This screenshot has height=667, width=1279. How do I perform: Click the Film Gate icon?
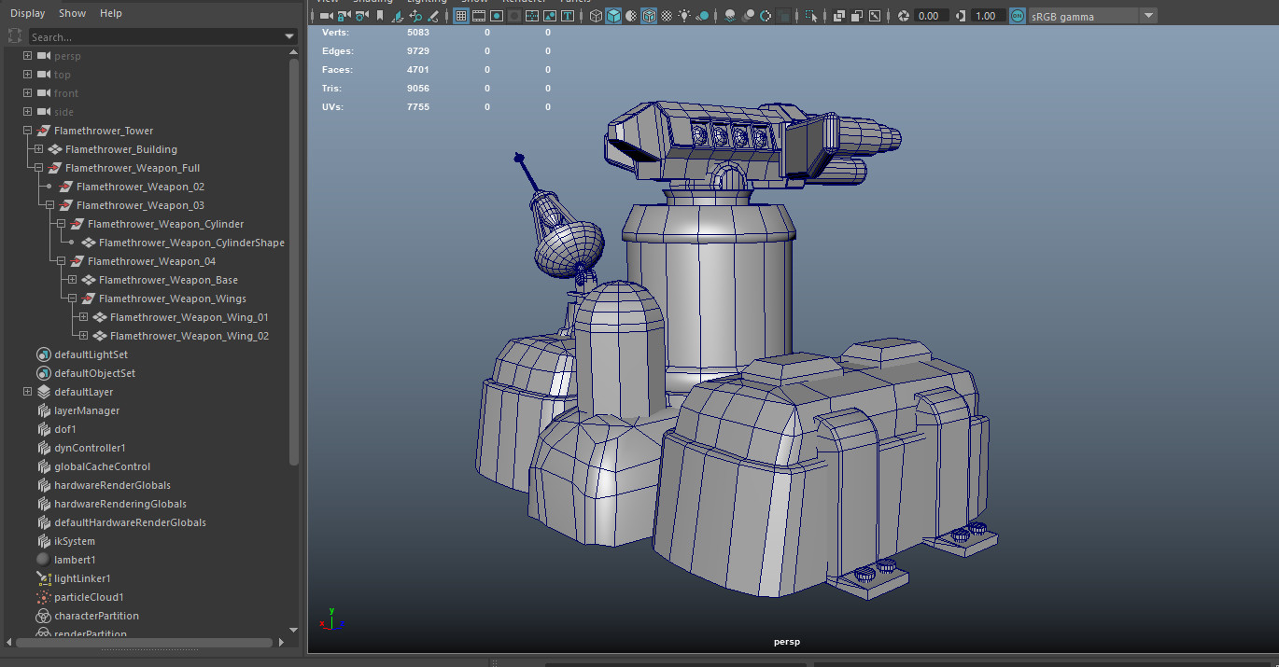click(x=479, y=16)
